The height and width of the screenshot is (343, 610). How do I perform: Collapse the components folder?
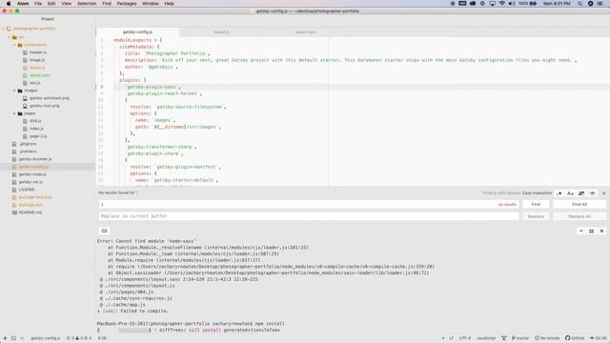coord(14,45)
